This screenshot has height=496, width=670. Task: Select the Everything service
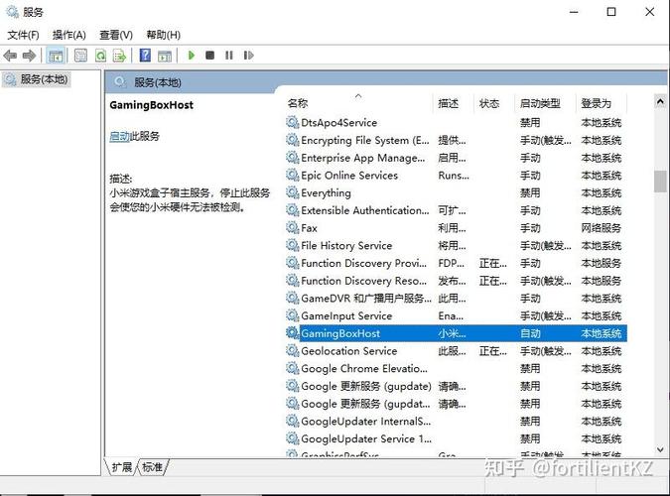coord(456,193)
